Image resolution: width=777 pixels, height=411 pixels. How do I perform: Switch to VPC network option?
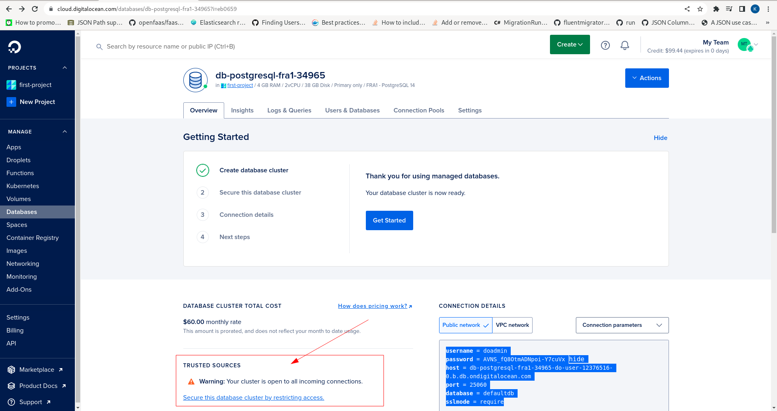coord(512,325)
